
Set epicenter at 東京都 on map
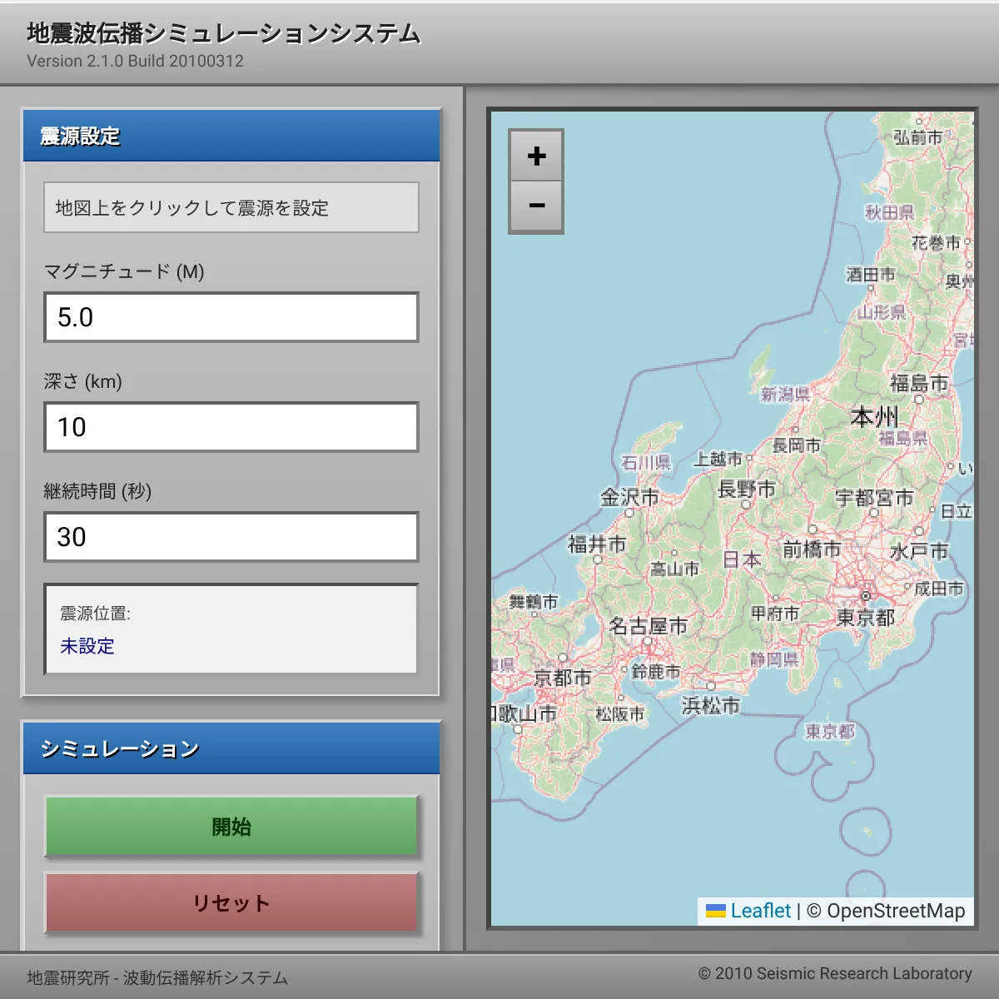click(x=866, y=617)
